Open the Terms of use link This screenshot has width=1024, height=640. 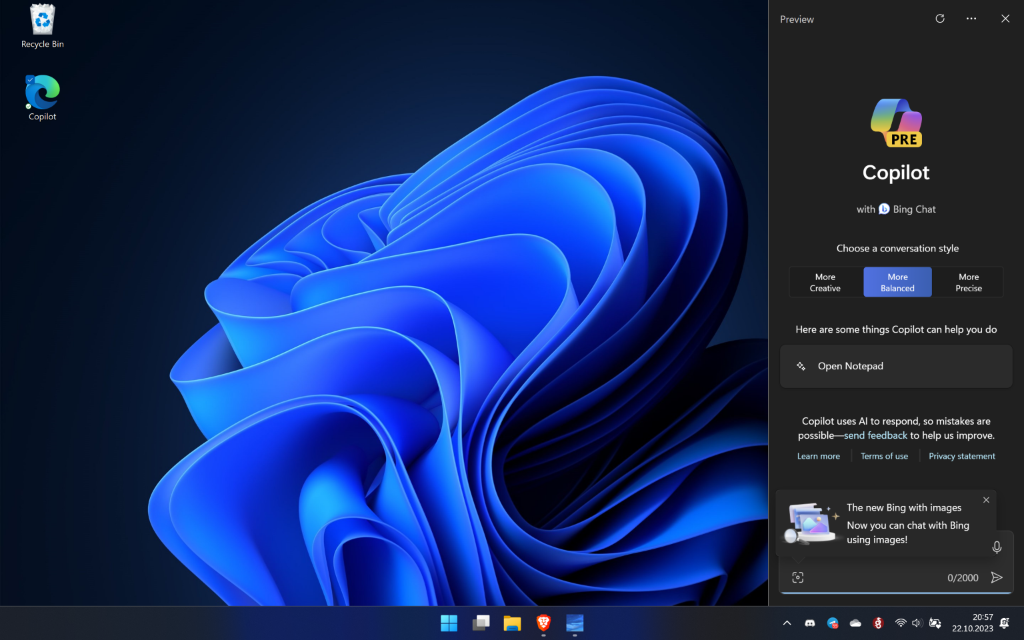pos(884,456)
